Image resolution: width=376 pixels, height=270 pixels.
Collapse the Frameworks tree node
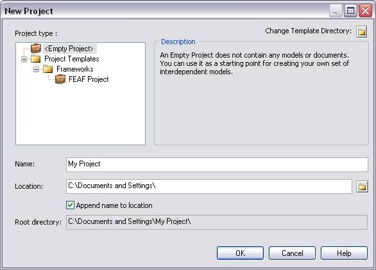coord(36,69)
